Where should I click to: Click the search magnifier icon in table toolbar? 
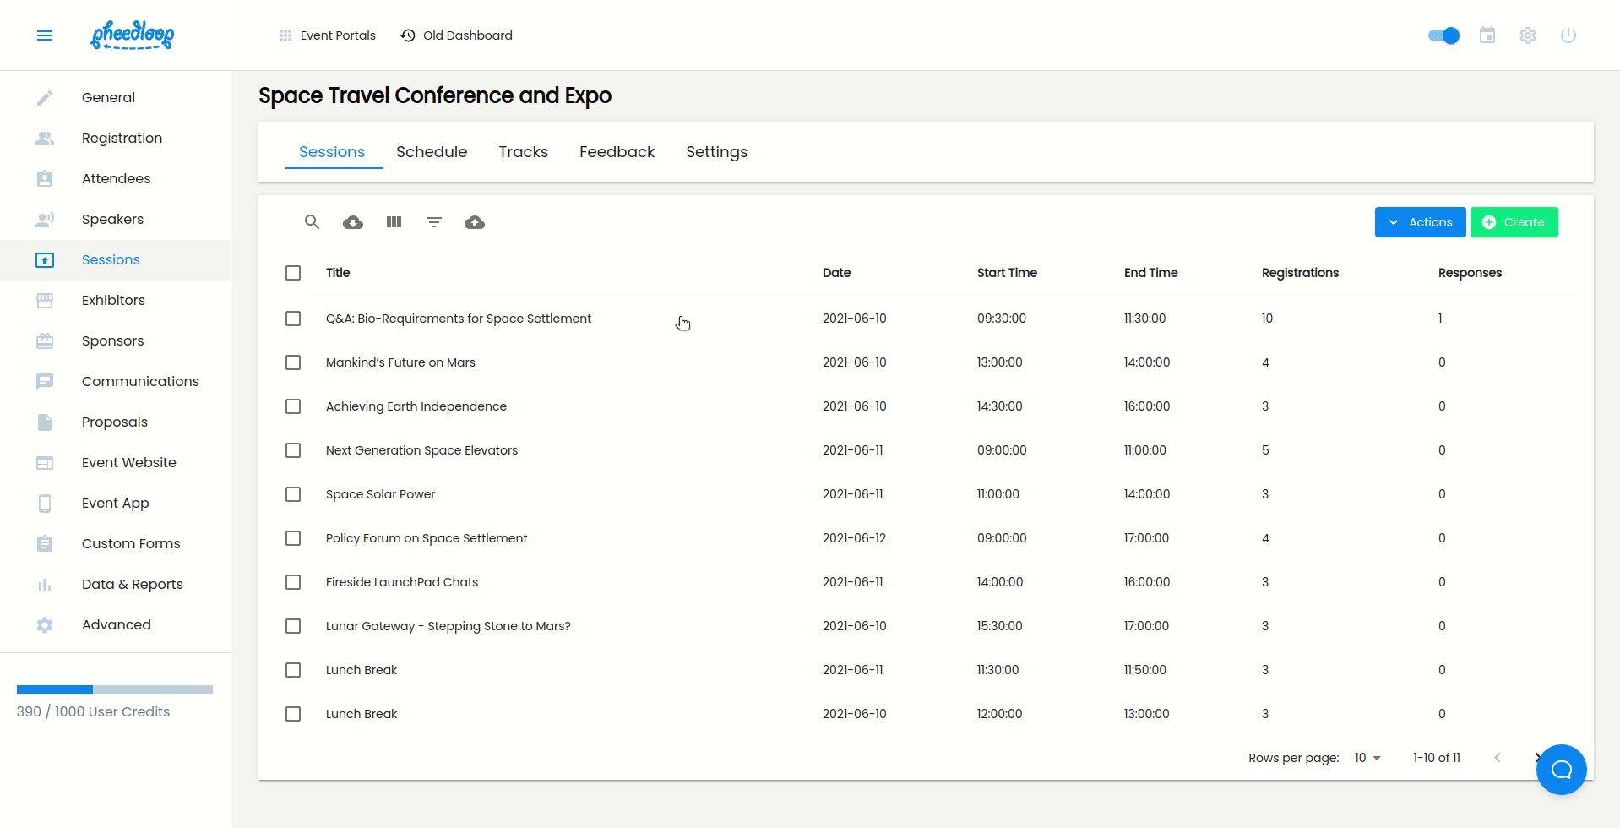[x=312, y=222]
